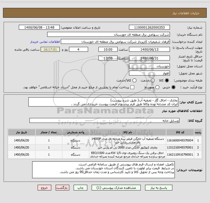Click the چاپ print button

point(80,188)
